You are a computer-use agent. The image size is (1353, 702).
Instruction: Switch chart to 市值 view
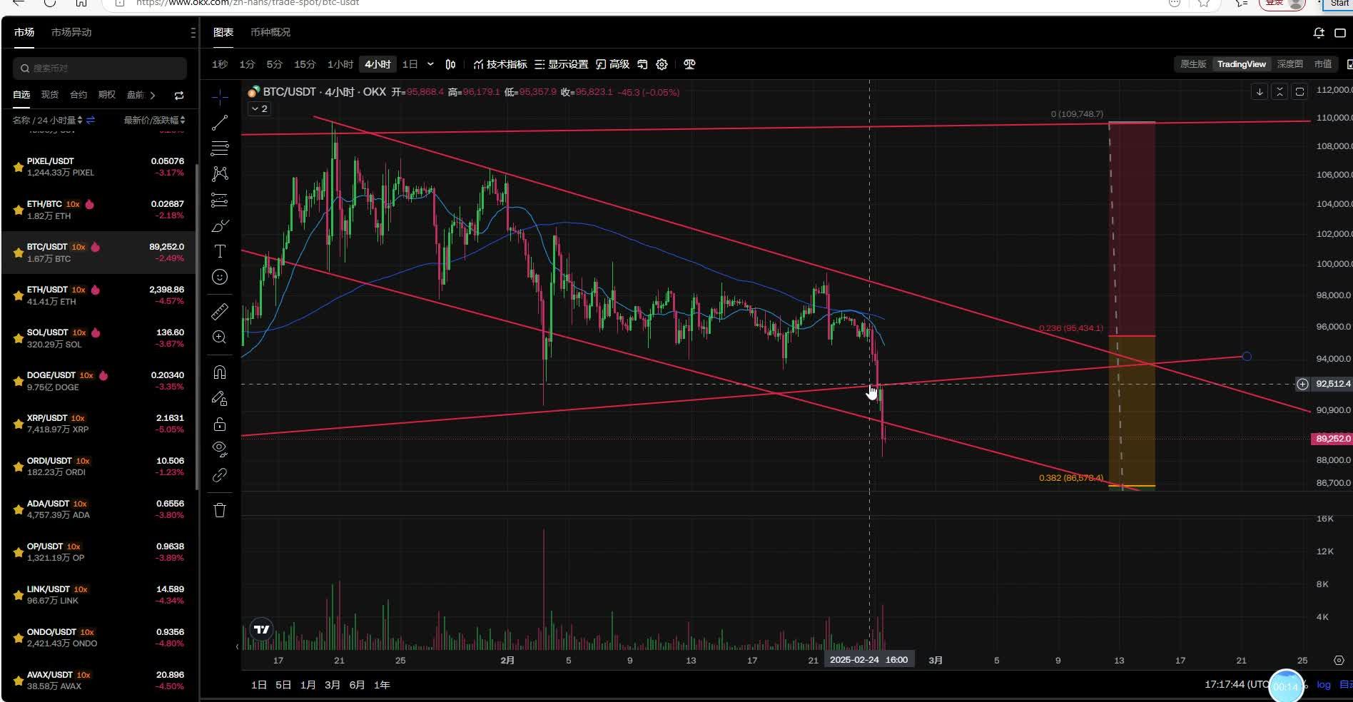tap(1323, 64)
